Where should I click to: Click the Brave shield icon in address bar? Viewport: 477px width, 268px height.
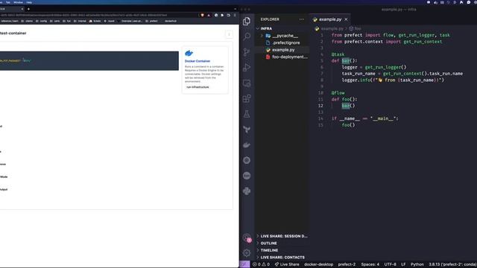(x=202, y=15)
